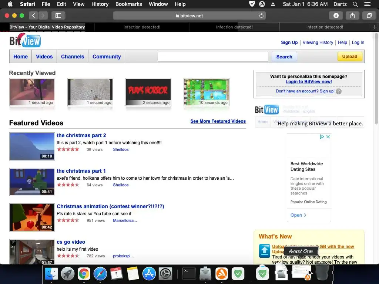Viewport: 379px width, 284px height.
Task: Open the History menu
Action: tap(100, 4)
